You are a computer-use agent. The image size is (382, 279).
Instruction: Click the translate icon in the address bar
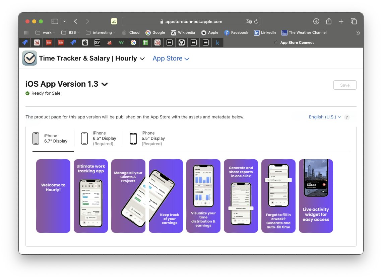249,21
